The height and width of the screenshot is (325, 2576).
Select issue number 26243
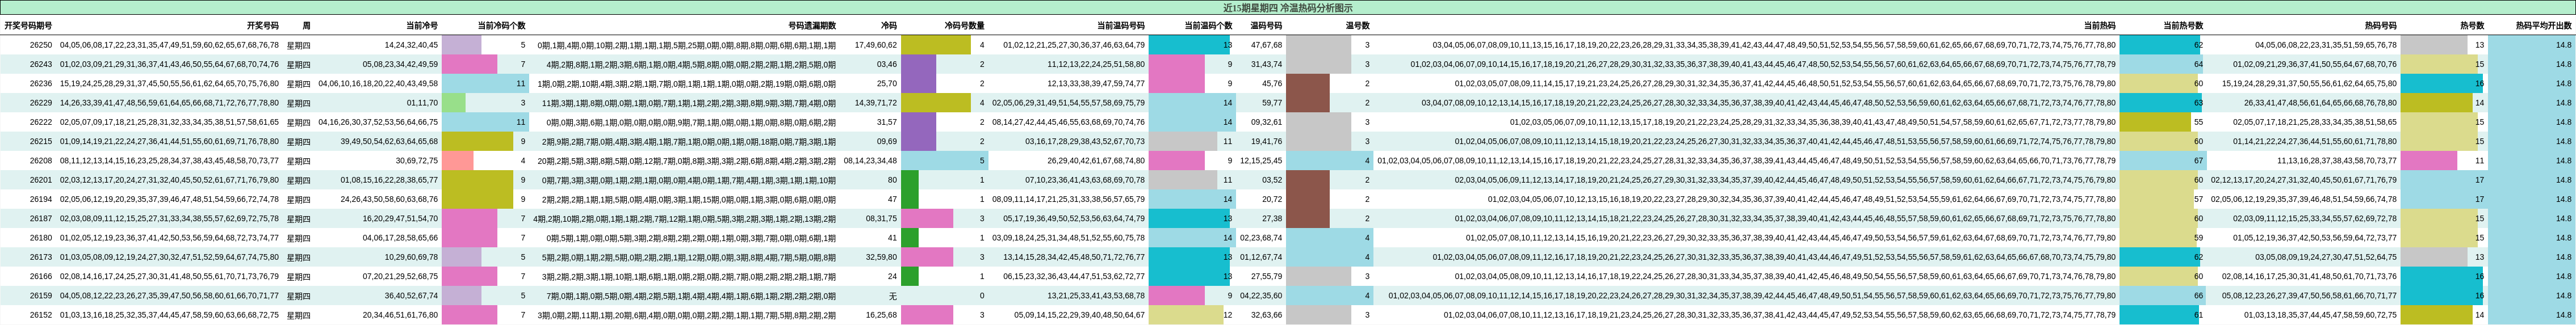click(41, 64)
